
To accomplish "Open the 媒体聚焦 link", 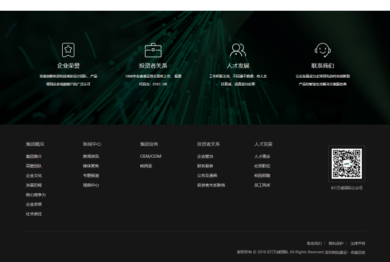I will [x=91, y=166].
